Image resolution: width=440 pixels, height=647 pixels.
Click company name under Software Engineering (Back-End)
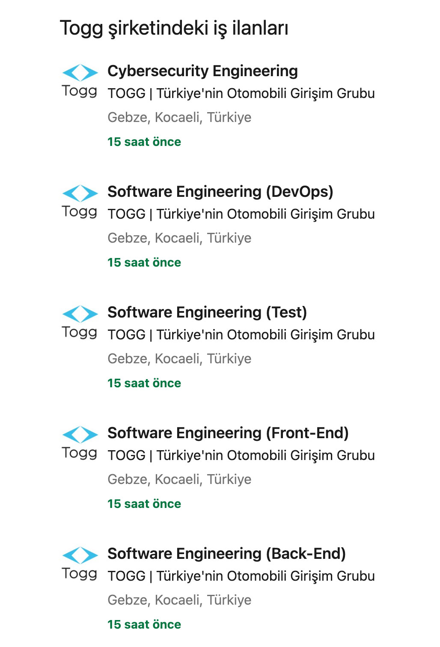coord(241,576)
